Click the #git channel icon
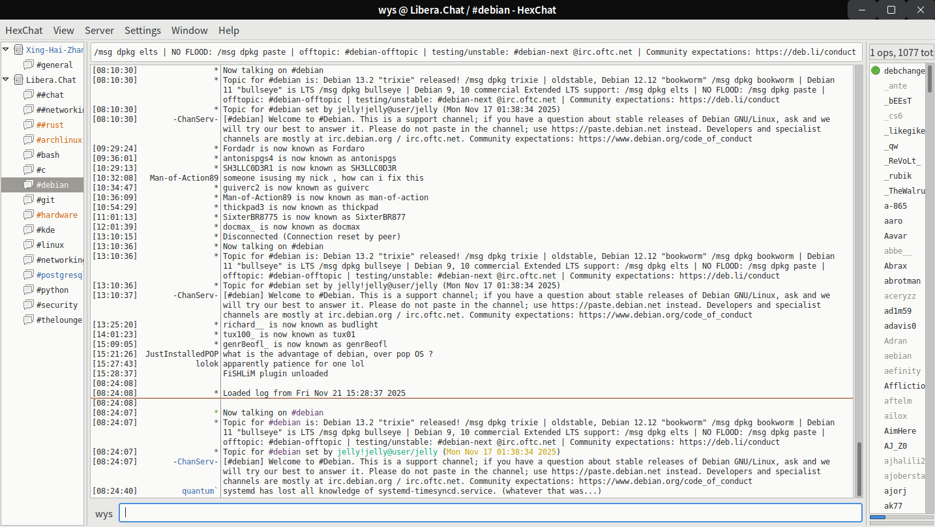The image size is (935, 527). (29, 200)
